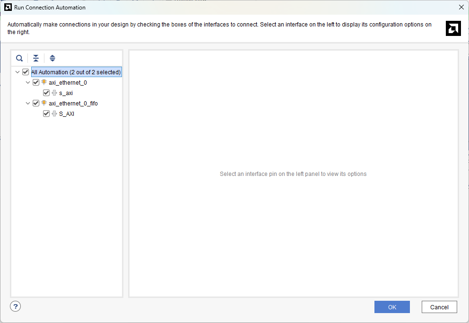Screen dimensions: 469x323
Task: Click the AMD logo in the header
Action: pyautogui.click(x=453, y=28)
